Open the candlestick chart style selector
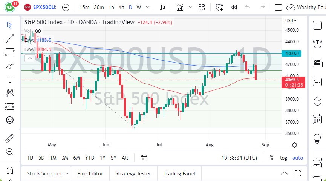 (162, 7)
